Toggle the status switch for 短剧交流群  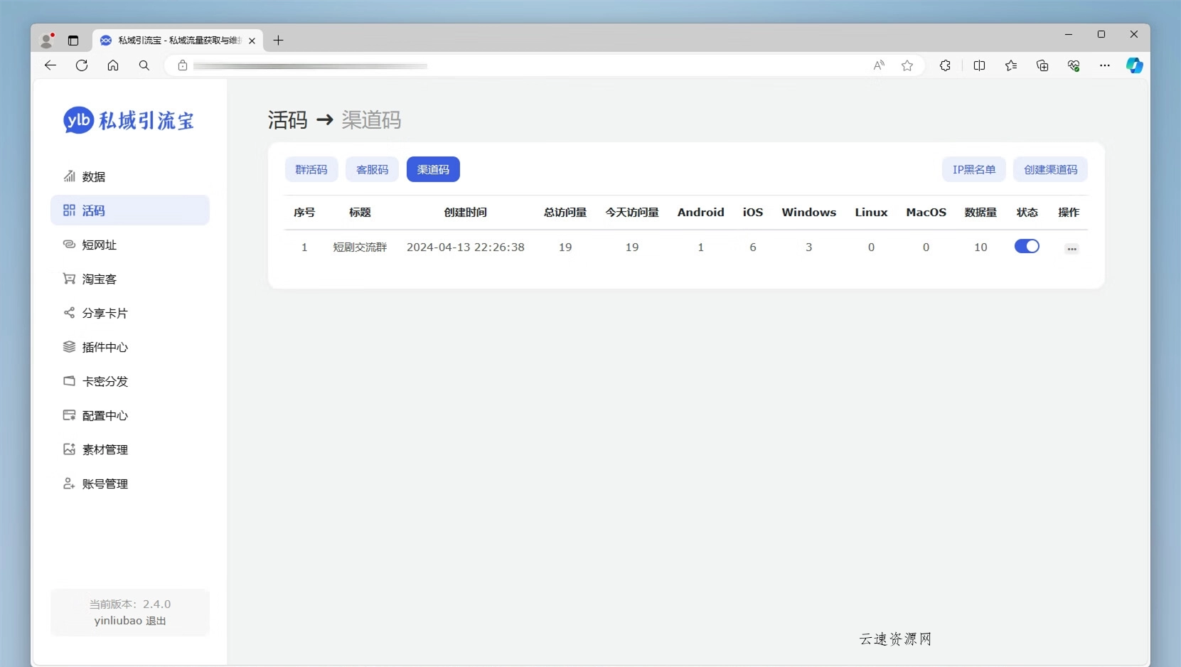click(1027, 247)
